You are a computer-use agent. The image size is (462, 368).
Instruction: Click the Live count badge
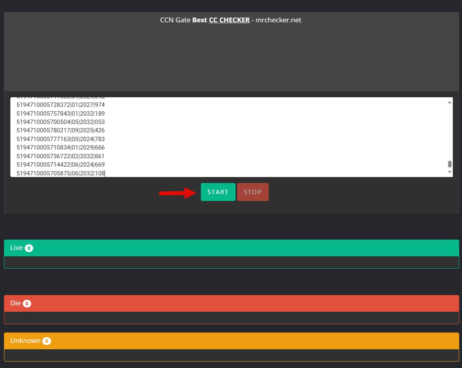coord(29,248)
